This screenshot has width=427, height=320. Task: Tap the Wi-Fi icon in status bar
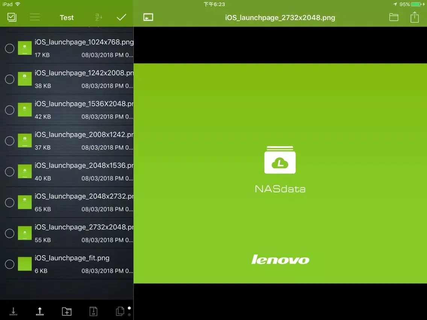point(18,4)
